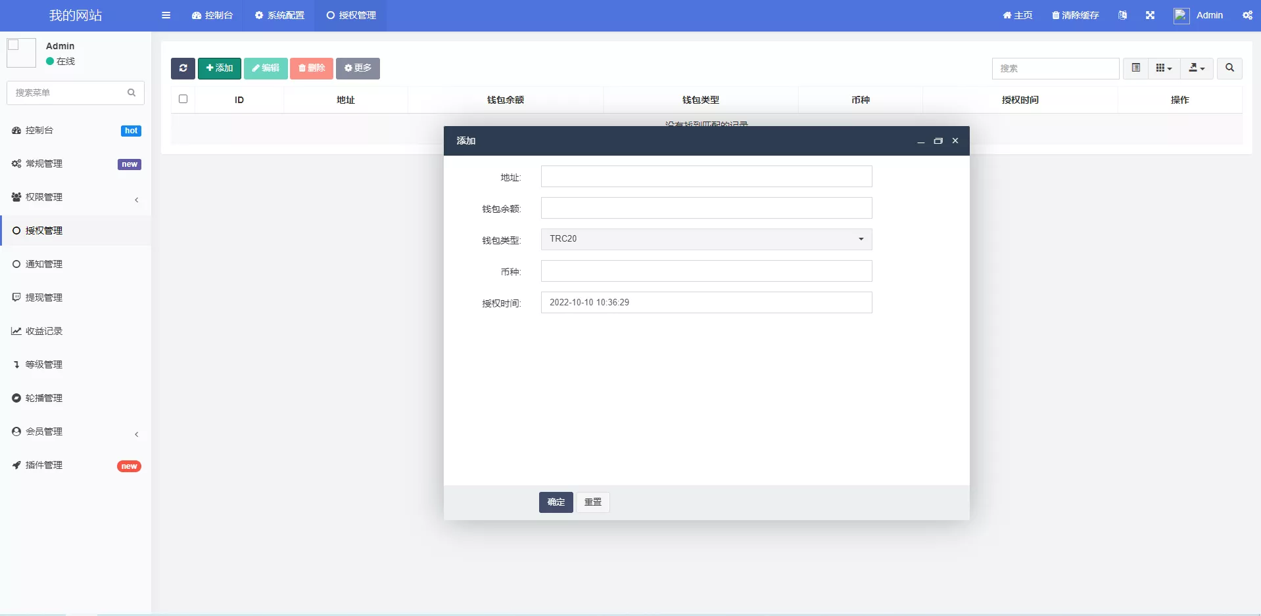Click the 授权时间 datetime field
Viewport: 1261px width, 616px height.
(x=706, y=303)
